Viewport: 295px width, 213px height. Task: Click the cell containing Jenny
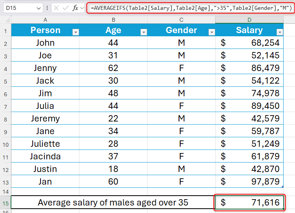[x=45, y=68]
